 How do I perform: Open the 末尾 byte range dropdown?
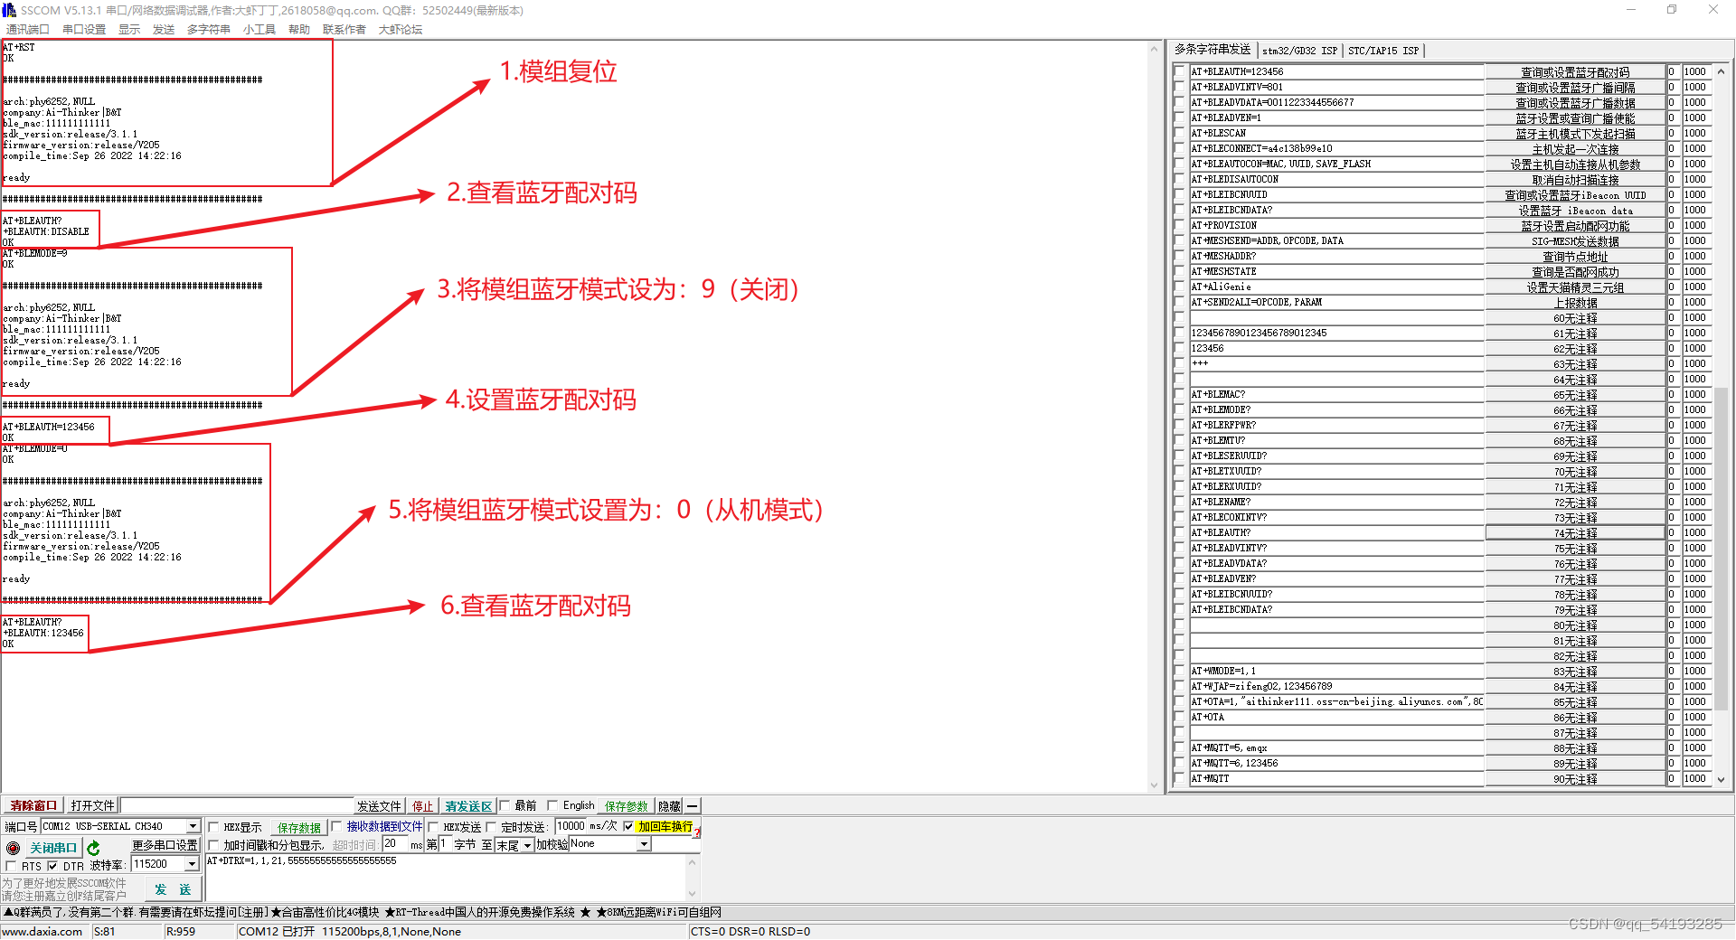coord(527,845)
